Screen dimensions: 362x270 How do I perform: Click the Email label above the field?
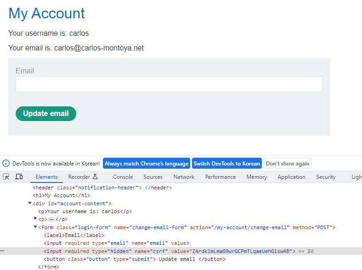(25, 71)
